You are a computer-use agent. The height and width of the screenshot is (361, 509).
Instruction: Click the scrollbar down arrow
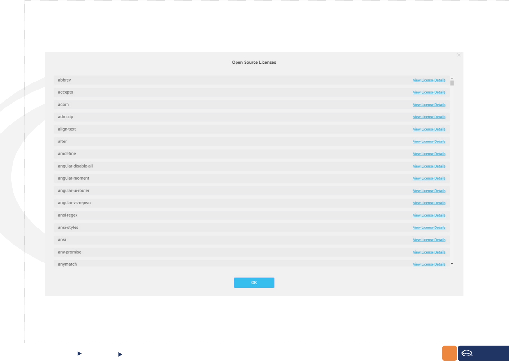(x=452, y=264)
